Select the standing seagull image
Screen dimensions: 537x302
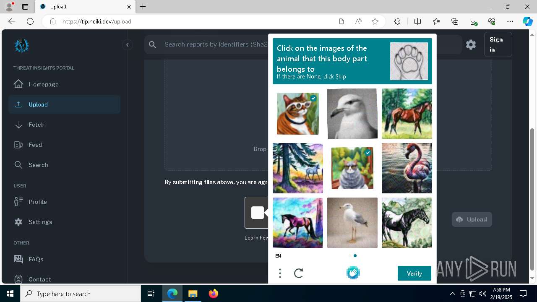[352, 223]
